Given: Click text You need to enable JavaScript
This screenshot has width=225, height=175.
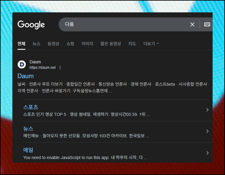Looking at the screenshot, I should pyautogui.click(x=52, y=157).
